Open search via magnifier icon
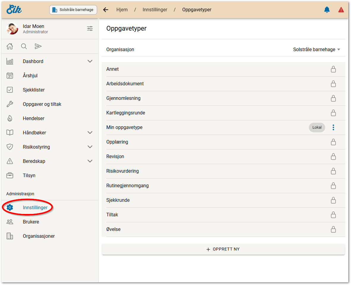The height and width of the screenshot is (285, 351). [x=24, y=46]
